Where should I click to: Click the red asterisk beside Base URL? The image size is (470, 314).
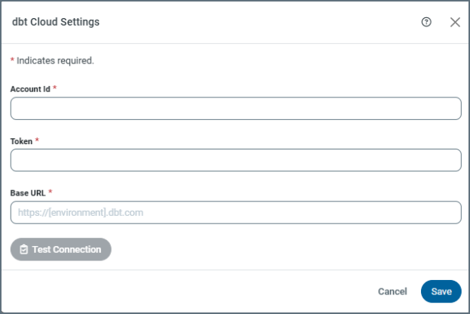click(x=51, y=192)
